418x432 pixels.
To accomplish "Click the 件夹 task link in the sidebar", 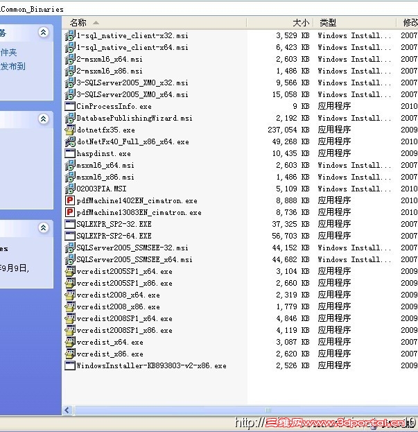I will [8, 52].
